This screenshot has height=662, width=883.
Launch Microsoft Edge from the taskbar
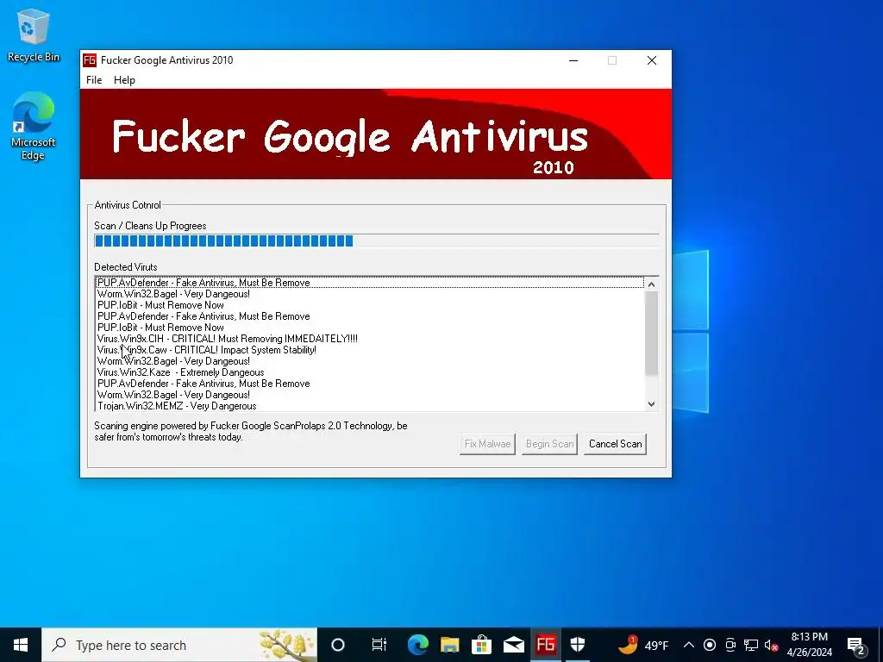click(x=418, y=645)
